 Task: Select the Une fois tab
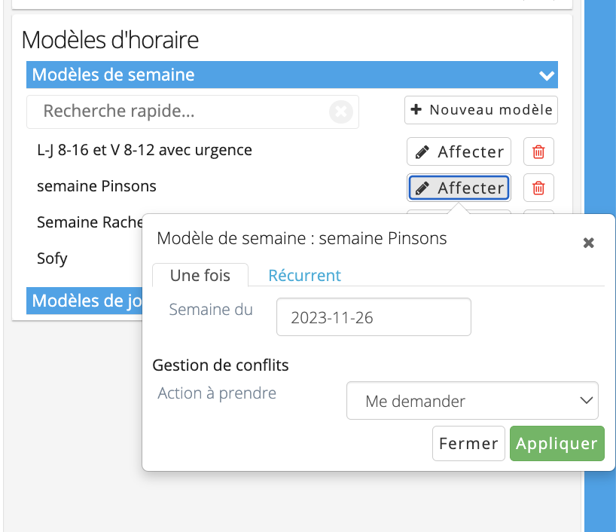pyautogui.click(x=200, y=275)
